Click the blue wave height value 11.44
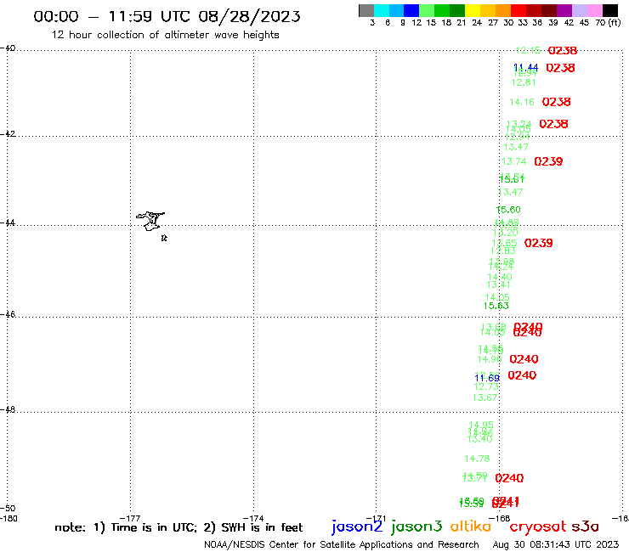This screenshot has height=552, width=629. [x=525, y=67]
